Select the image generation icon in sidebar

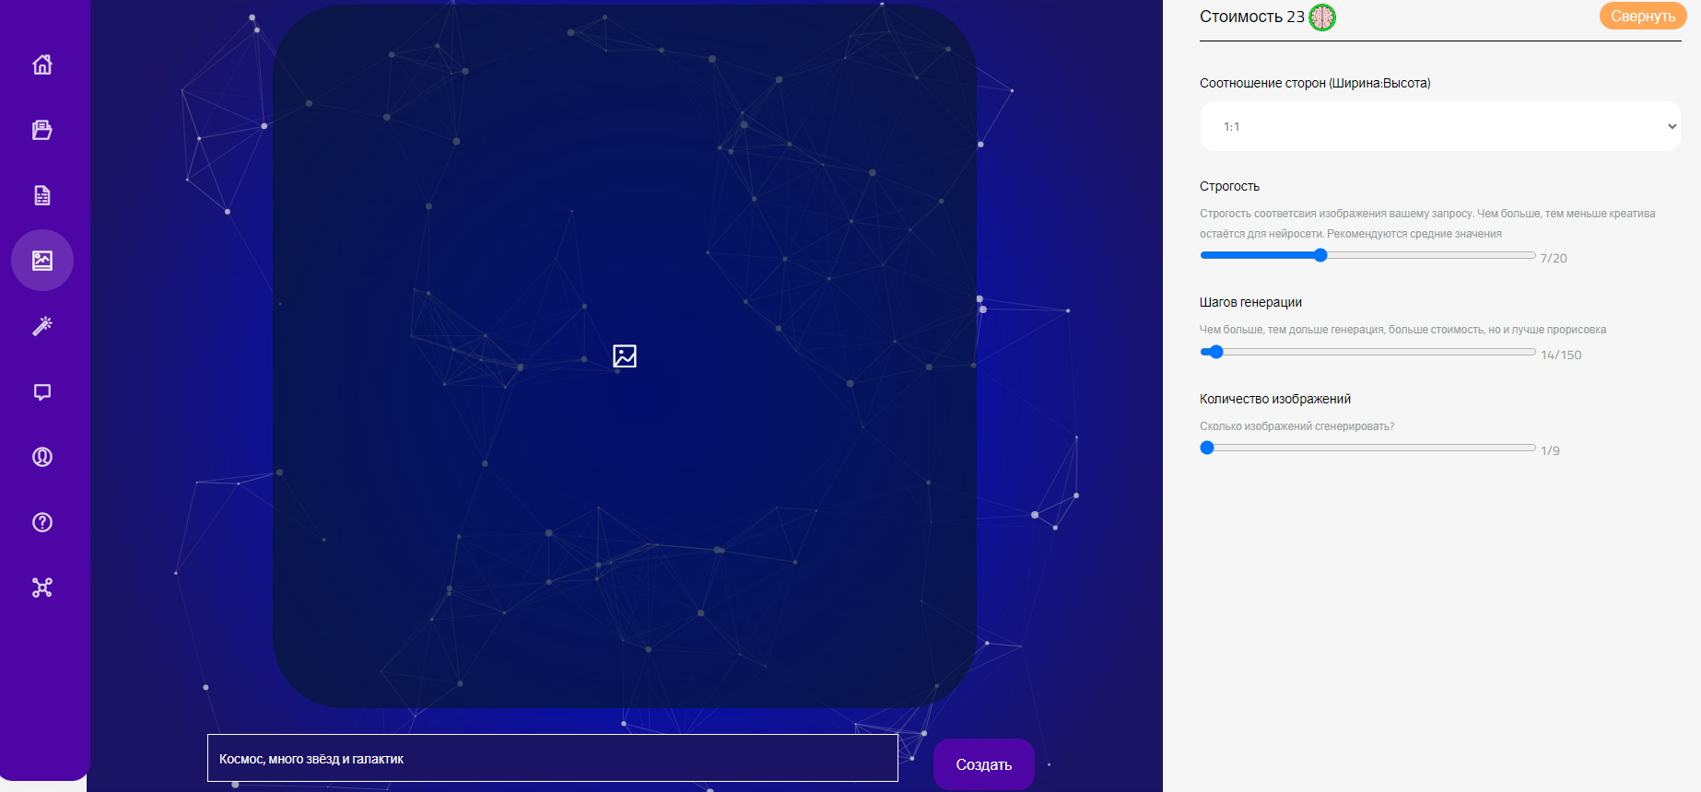click(x=42, y=261)
